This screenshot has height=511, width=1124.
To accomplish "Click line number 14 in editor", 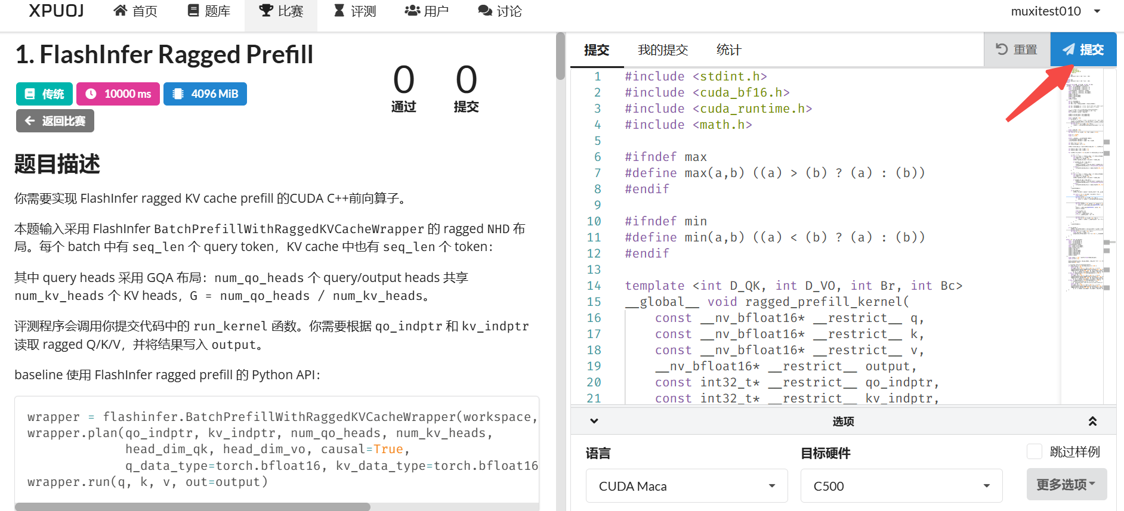I will (594, 286).
